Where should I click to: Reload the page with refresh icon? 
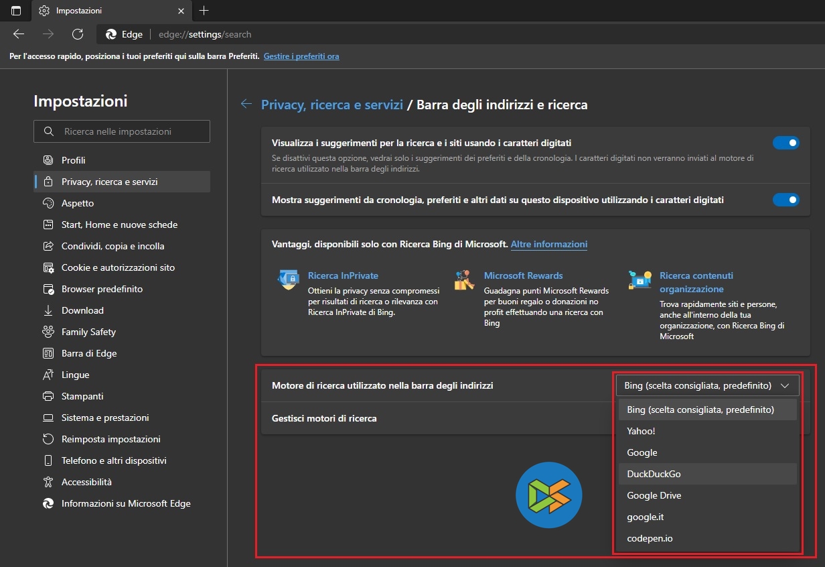click(x=78, y=34)
